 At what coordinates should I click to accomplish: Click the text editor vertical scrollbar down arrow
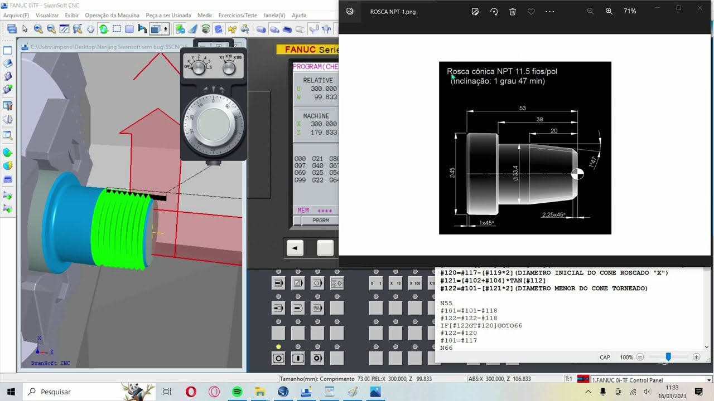[707, 346]
